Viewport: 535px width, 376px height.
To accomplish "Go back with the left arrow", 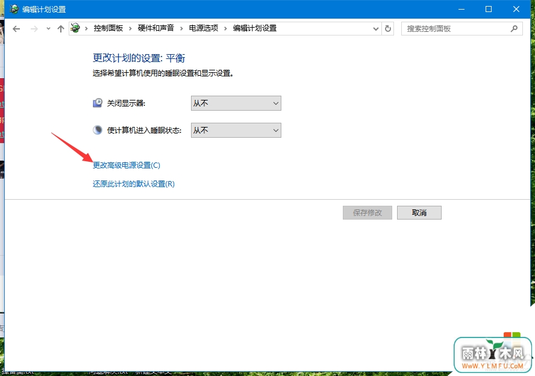I will click(16, 29).
